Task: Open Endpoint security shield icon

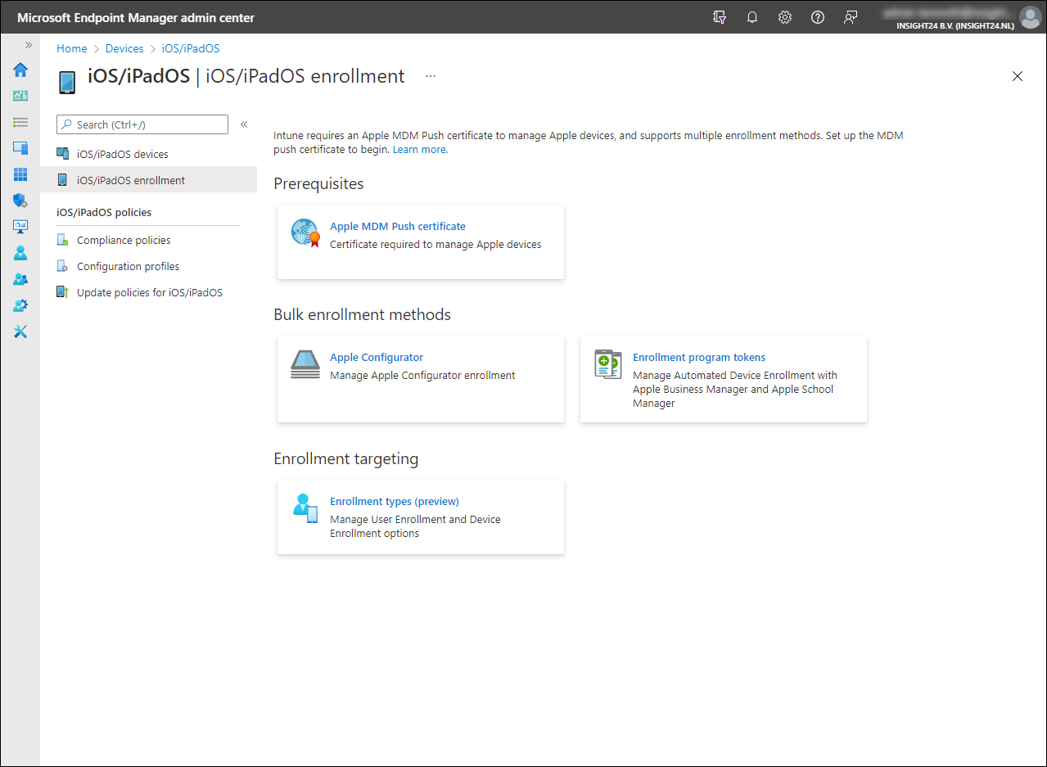Action: 20,201
